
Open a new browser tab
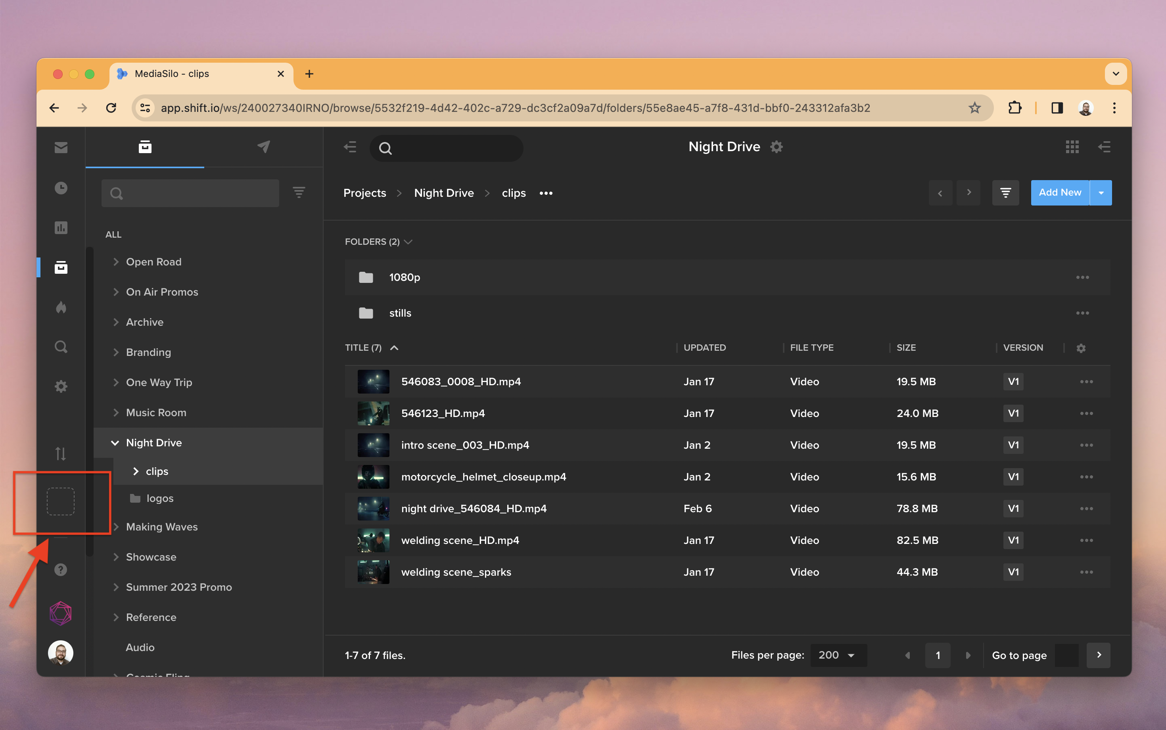(309, 73)
